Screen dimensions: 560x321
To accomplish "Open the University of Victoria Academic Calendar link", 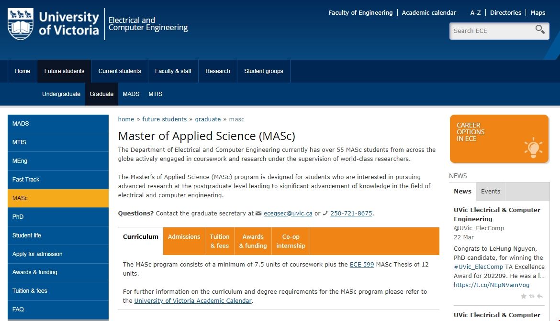I will pyautogui.click(x=192, y=301).
